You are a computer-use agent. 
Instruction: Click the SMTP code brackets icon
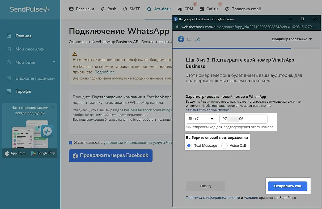(125, 9)
